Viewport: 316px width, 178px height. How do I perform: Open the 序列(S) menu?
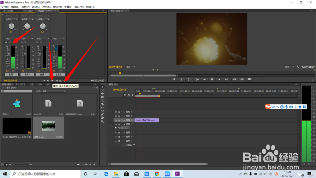(x=46, y=7)
